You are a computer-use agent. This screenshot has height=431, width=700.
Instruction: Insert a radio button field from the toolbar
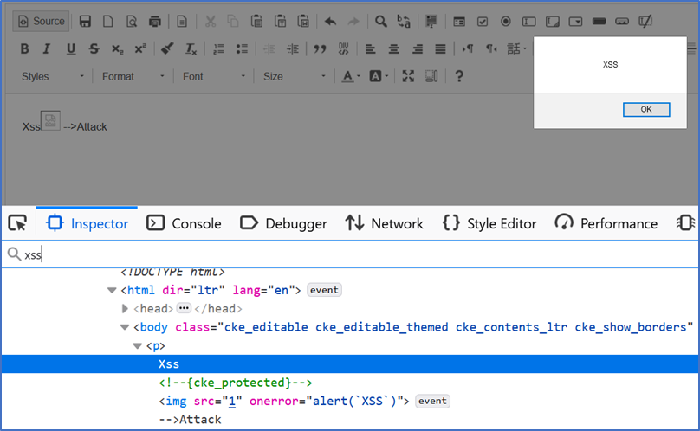(x=505, y=21)
